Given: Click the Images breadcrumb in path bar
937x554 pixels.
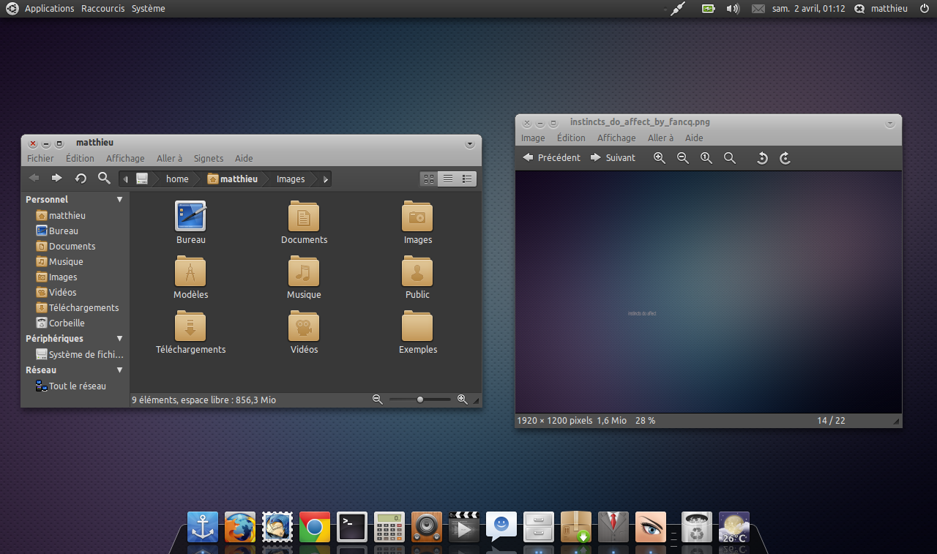Looking at the screenshot, I should 291,179.
